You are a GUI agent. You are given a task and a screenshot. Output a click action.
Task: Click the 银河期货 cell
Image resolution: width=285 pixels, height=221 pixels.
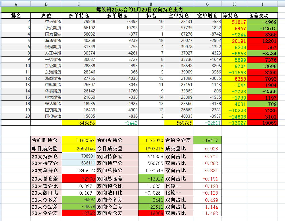point(46,47)
